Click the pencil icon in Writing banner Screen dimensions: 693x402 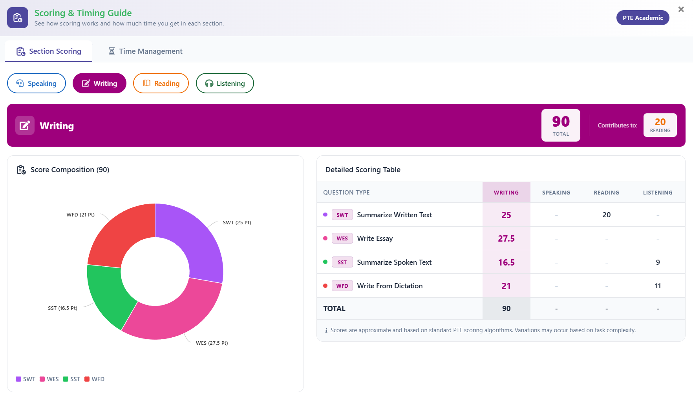coord(25,126)
